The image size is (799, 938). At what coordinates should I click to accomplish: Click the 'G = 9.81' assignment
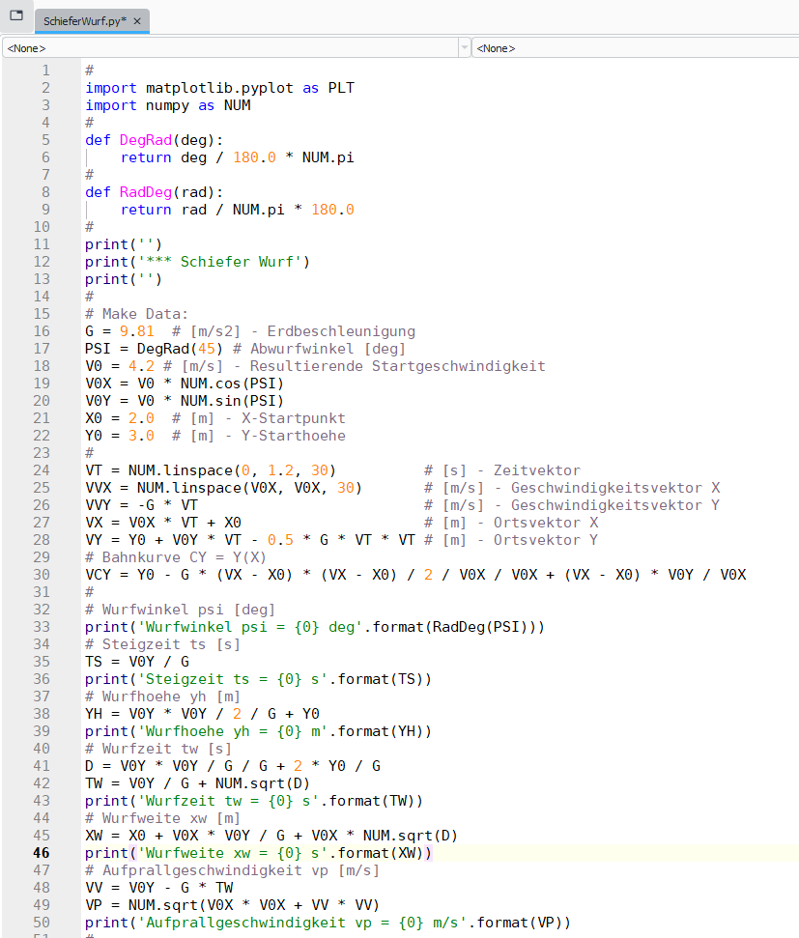119,330
